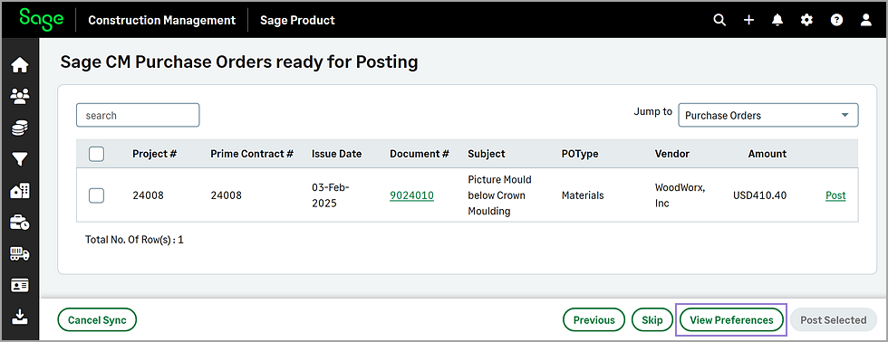Open the download tray sidebar icon
The height and width of the screenshot is (342, 888).
[x=20, y=318]
